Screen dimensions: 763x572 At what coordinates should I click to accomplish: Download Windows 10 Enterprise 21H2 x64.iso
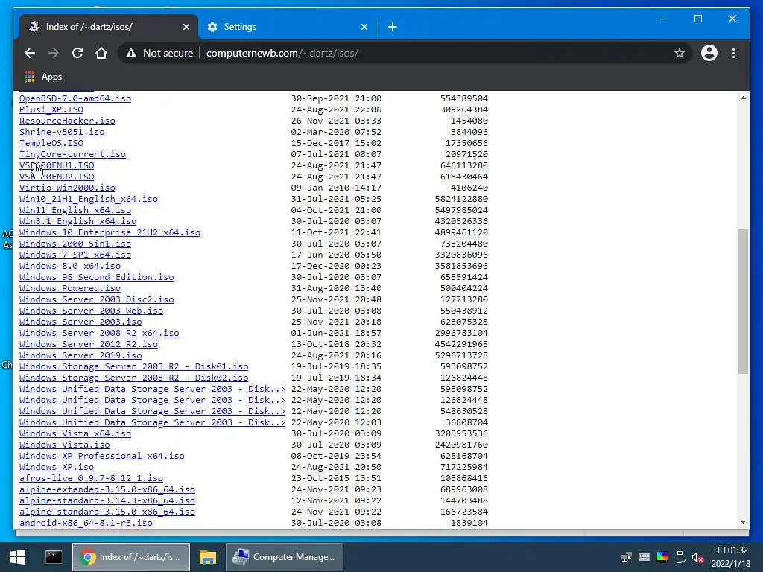tap(110, 232)
